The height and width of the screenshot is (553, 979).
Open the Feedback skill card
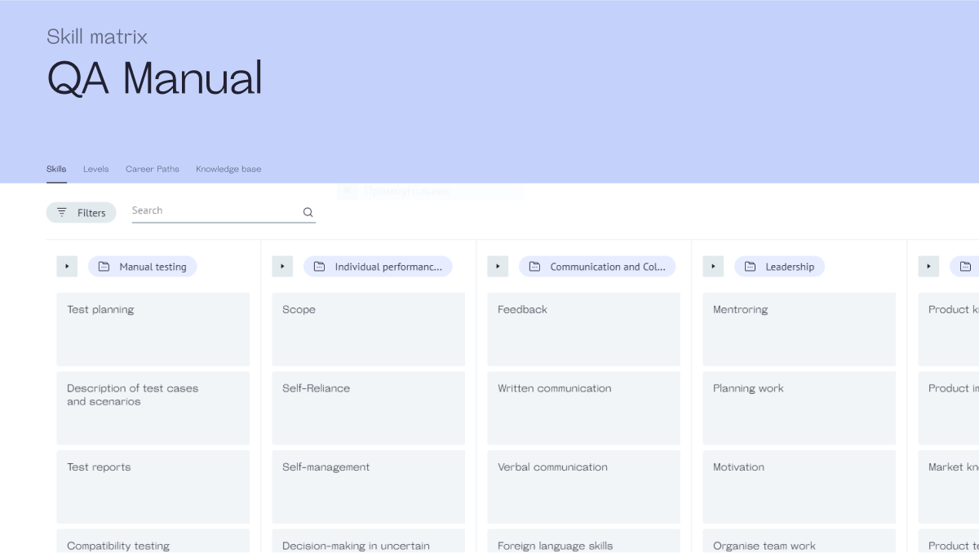(x=583, y=330)
